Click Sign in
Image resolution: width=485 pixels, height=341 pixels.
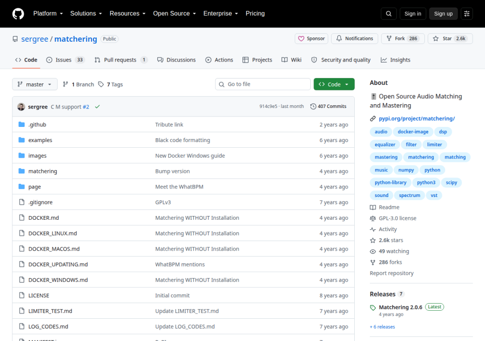coord(413,14)
